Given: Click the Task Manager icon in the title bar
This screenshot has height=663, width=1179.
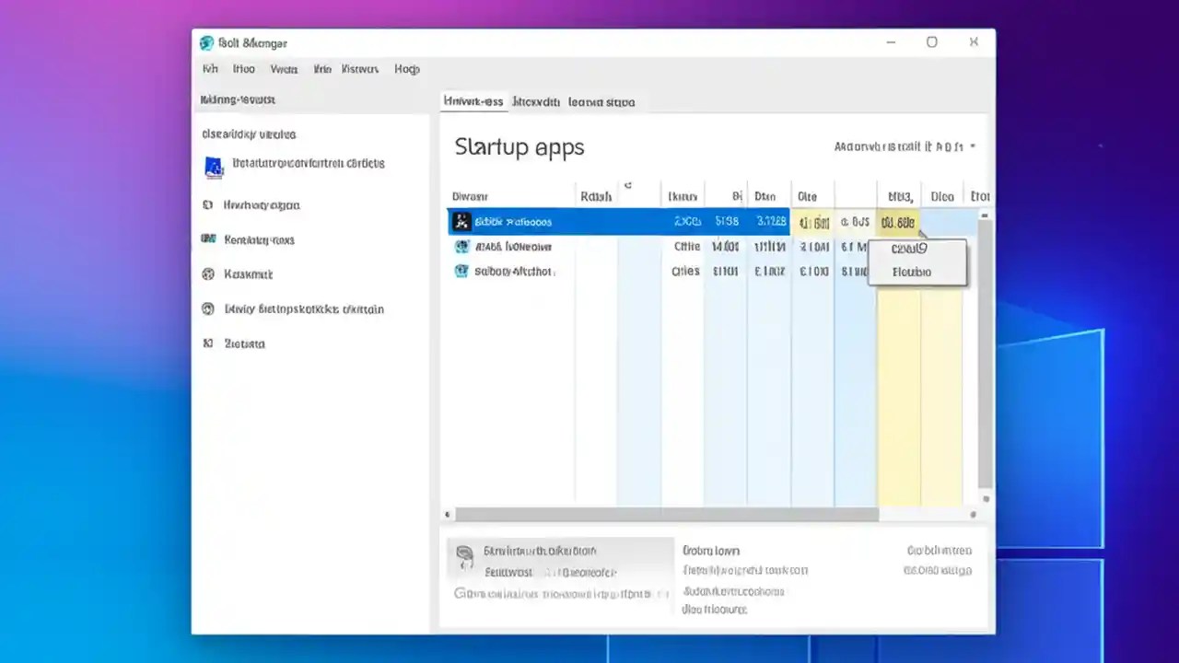Looking at the screenshot, I should point(206,42).
